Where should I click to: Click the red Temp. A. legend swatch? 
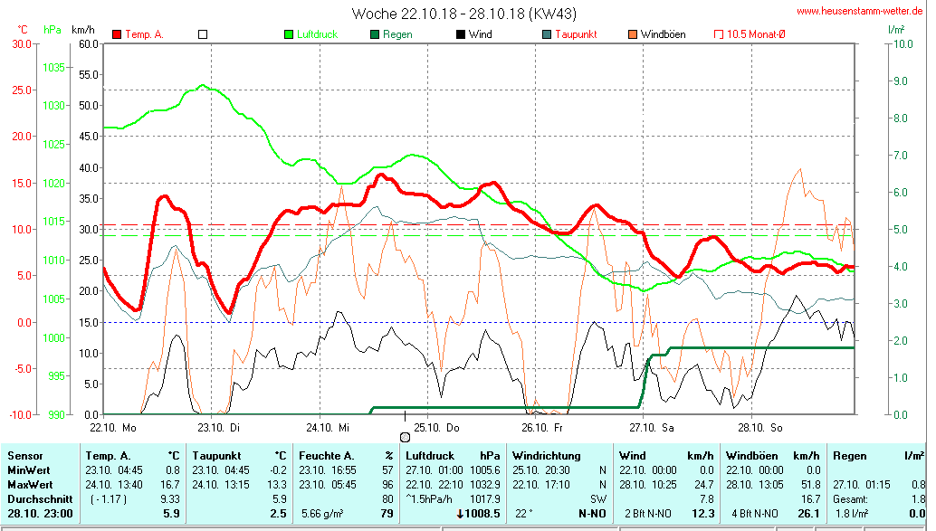[x=117, y=34]
